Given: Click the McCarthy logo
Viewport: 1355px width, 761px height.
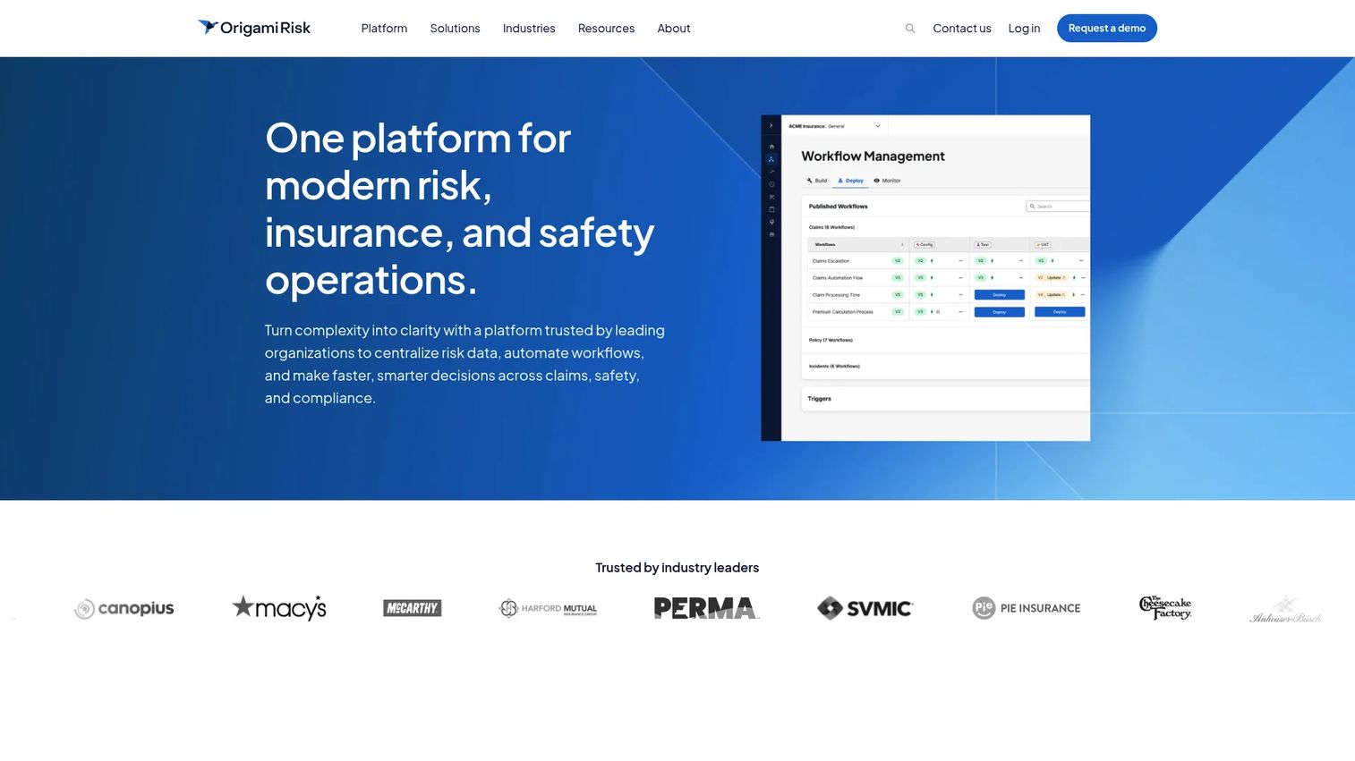Looking at the screenshot, I should pos(413,608).
